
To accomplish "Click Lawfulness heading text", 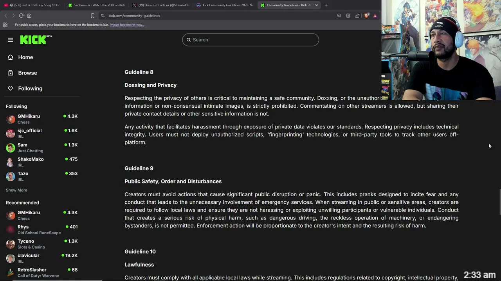I will tap(139, 265).
